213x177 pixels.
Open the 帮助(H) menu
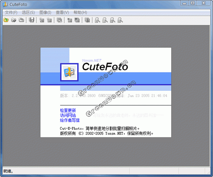80,12
